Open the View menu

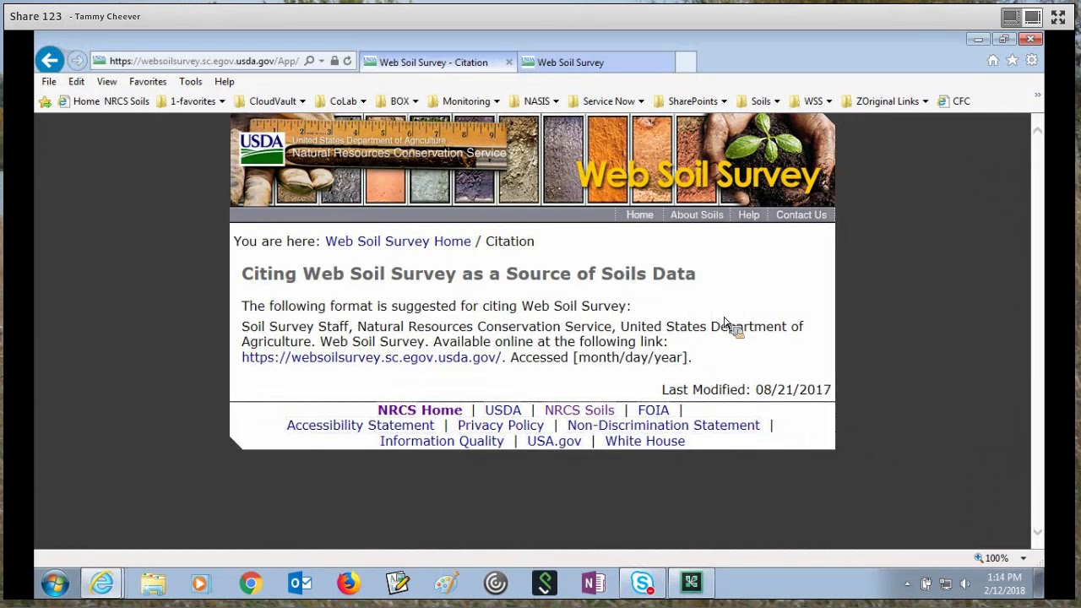(x=106, y=82)
